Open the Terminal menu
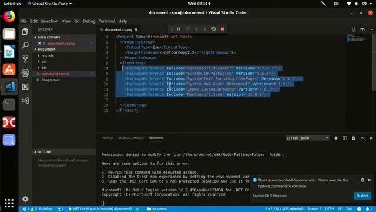This screenshot has width=376, height=212. coord(107,21)
